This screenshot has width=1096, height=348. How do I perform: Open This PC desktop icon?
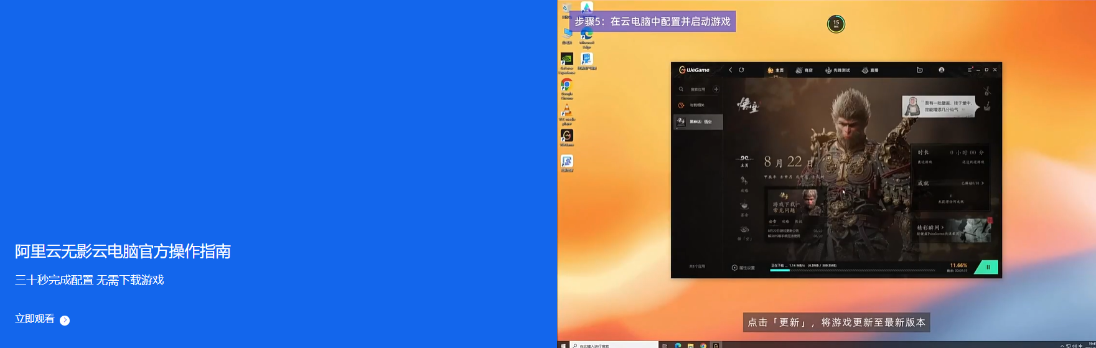click(x=567, y=35)
